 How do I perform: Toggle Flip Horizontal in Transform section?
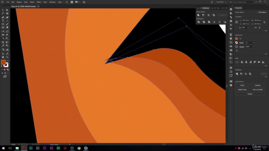pyautogui.click(x=256, y=28)
